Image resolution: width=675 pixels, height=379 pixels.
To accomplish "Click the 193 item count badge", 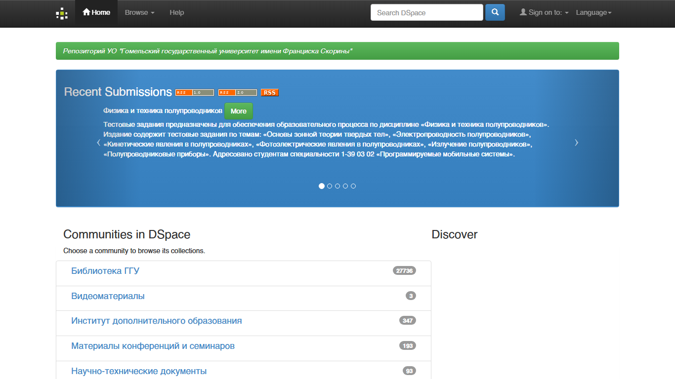I will [408, 345].
